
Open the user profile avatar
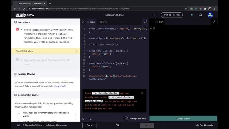(210, 15)
